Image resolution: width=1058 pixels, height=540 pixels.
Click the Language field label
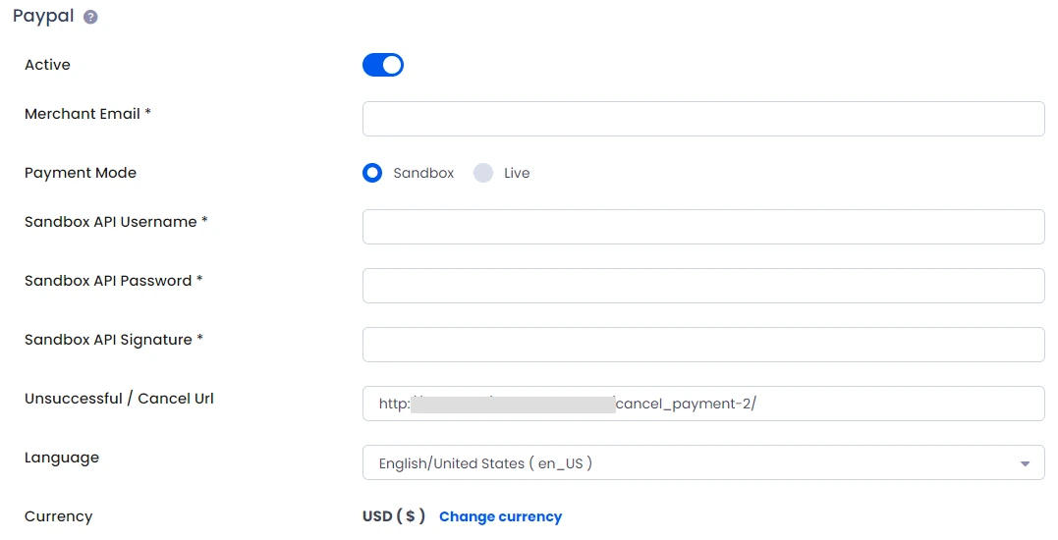[62, 458]
